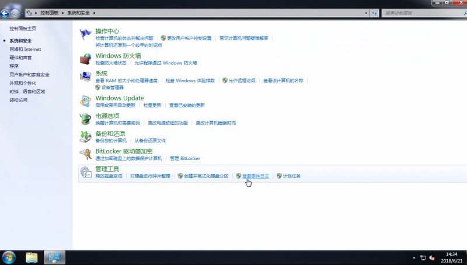Expand the arrow after 系统和安全 breadcrumb
467x265 pixels.
click(x=94, y=13)
